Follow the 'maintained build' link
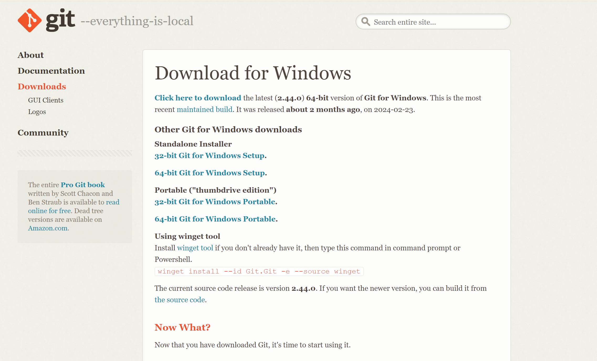The height and width of the screenshot is (361, 597). pos(204,109)
